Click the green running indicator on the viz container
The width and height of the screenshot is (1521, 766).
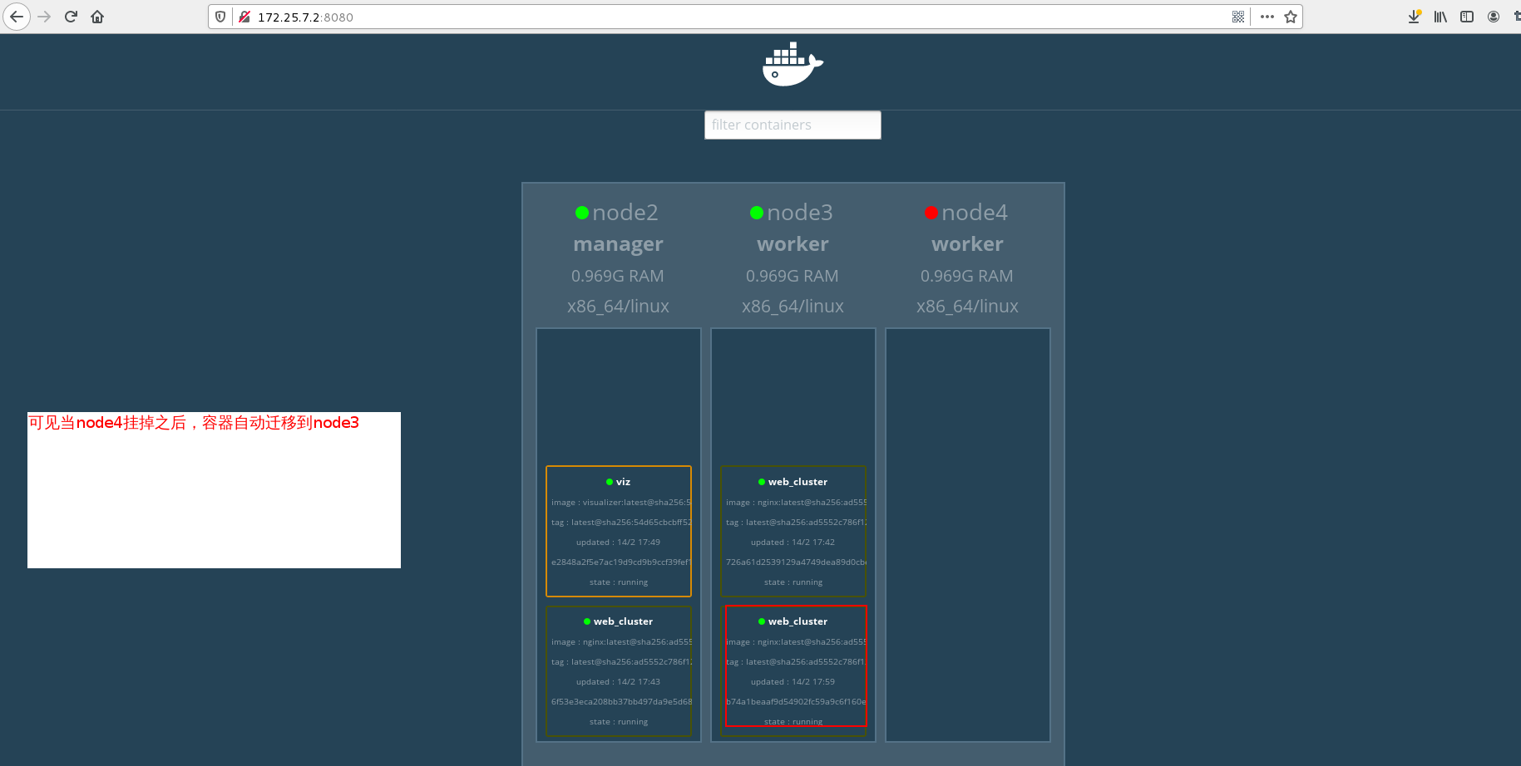point(610,482)
